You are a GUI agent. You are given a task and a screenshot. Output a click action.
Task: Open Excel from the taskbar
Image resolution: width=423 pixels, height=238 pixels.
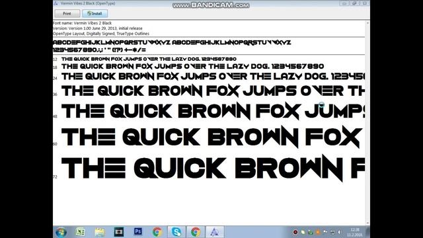coord(80,232)
